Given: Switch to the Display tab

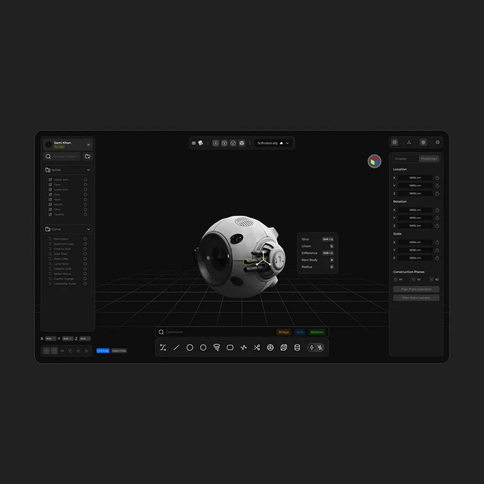Looking at the screenshot, I should click(x=401, y=159).
